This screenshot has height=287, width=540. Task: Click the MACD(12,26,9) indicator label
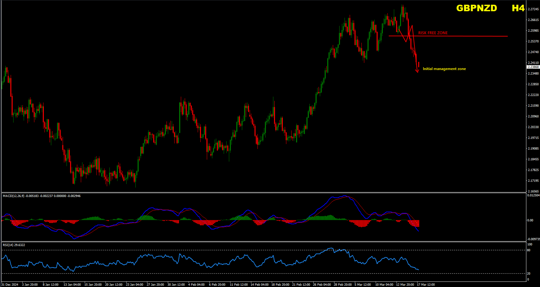13,196
